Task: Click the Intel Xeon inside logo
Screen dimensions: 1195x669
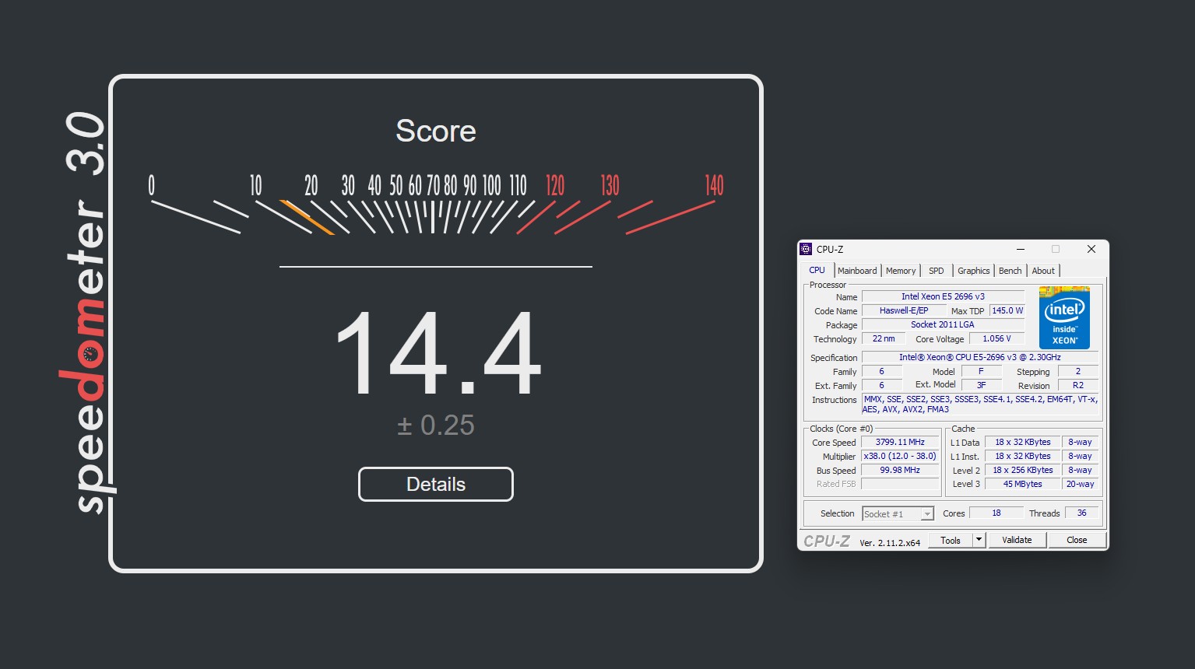Action: coord(1064,318)
